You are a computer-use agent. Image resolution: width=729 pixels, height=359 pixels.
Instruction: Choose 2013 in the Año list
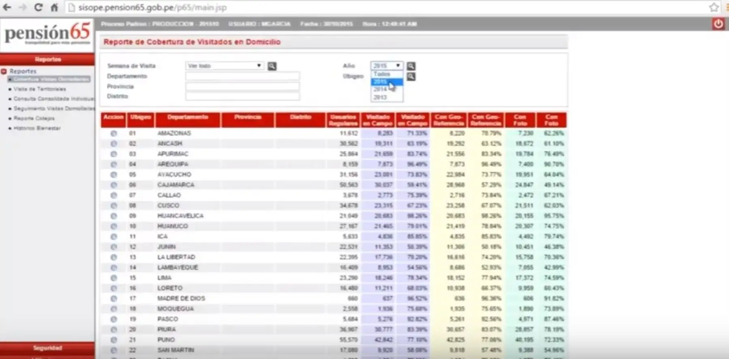pos(387,97)
